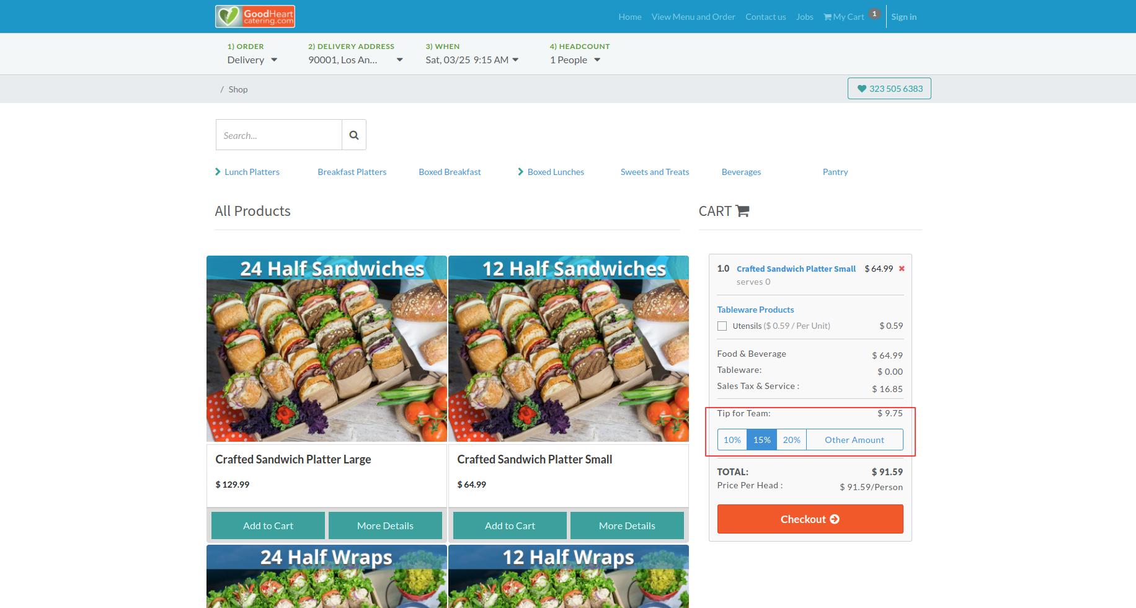Open the Jobs page
This screenshot has height=608, width=1136.
805,17
